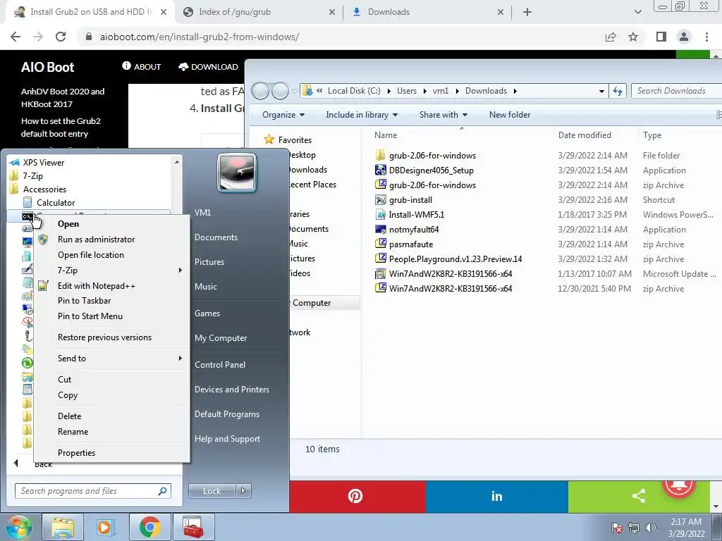Click New folder button in Explorer

pyautogui.click(x=509, y=115)
